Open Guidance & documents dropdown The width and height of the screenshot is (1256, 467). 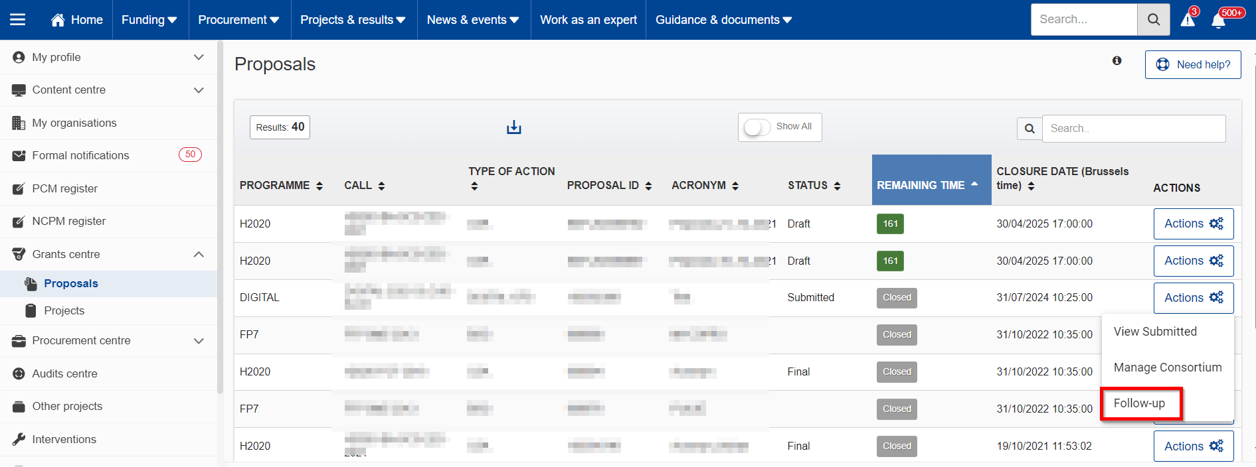[x=723, y=20]
